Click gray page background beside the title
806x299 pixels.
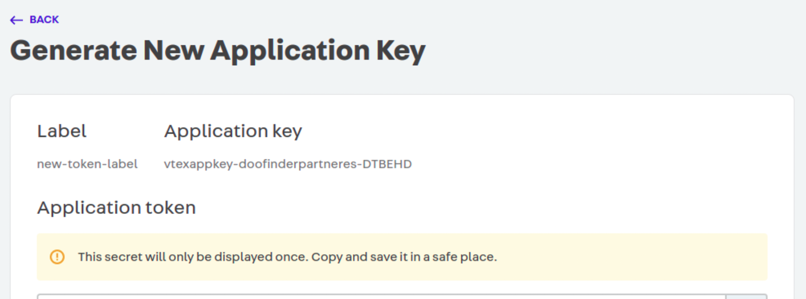pos(613,50)
